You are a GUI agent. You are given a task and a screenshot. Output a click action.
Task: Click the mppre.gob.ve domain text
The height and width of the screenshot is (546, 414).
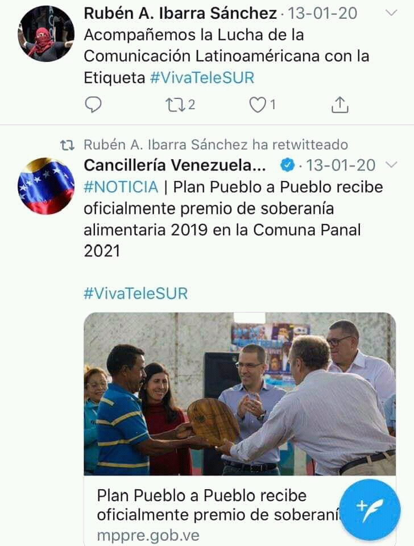coord(148,535)
